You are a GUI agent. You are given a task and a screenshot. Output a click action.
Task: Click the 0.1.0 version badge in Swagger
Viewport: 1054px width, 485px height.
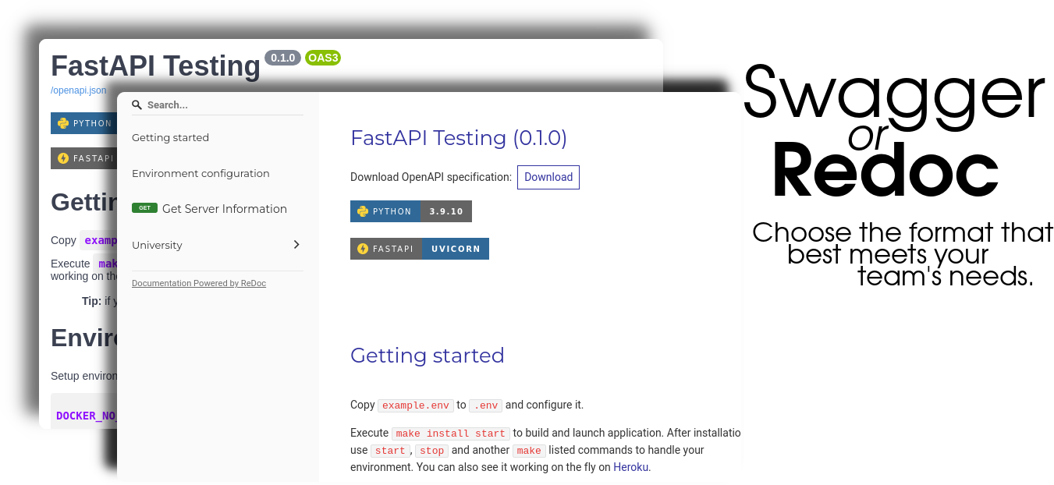pyautogui.click(x=282, y=58)
